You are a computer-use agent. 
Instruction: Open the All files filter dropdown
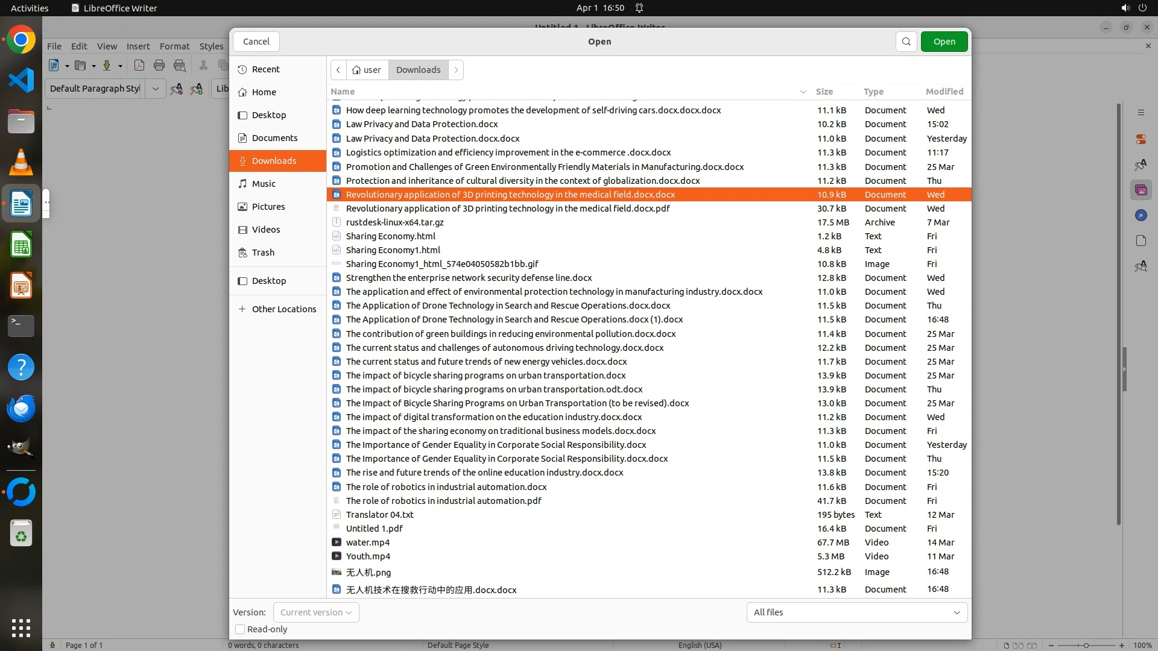[x=856, y=612]
